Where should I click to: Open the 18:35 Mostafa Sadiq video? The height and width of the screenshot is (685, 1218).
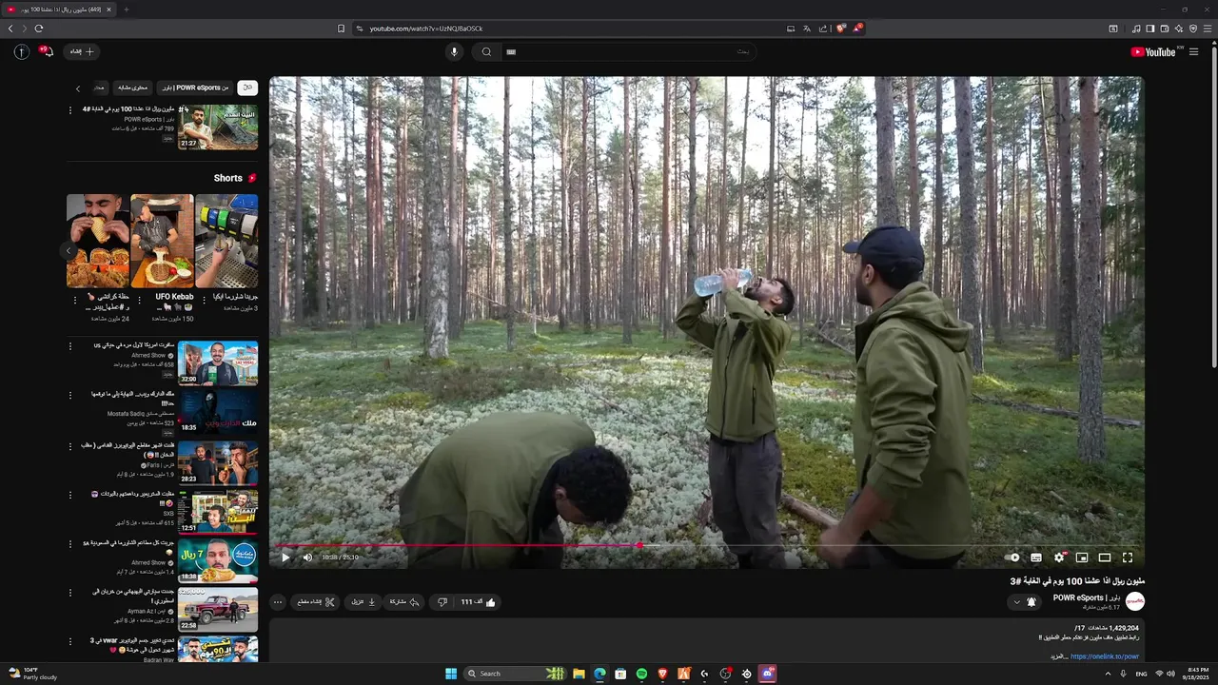coord(218,413)
